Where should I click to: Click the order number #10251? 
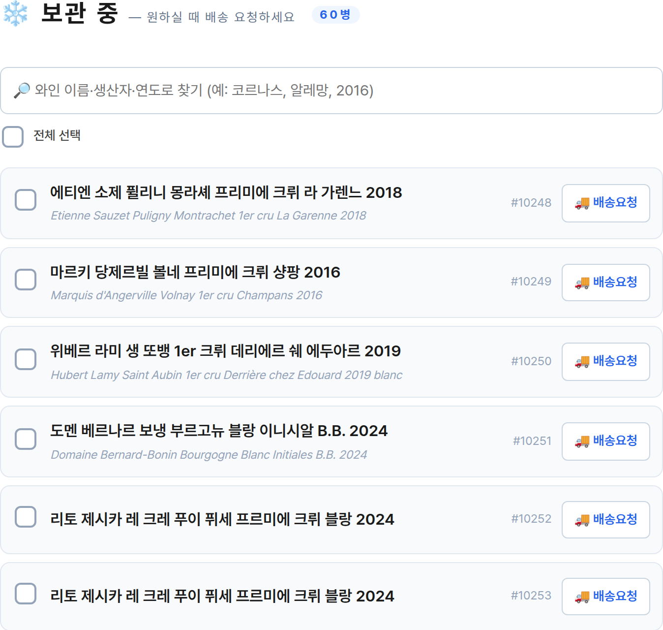[x=532, y=441]
